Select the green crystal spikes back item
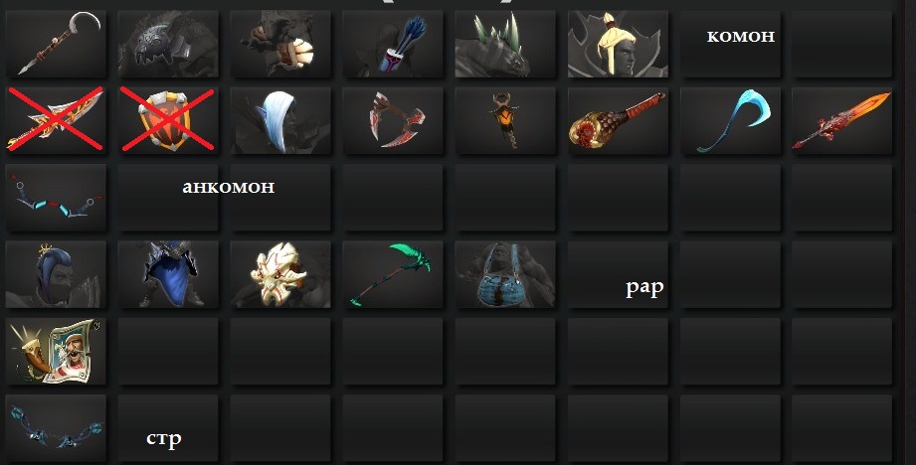Image resolution: width=916 pixels, height=465 pixels. [x=504, y=44]
